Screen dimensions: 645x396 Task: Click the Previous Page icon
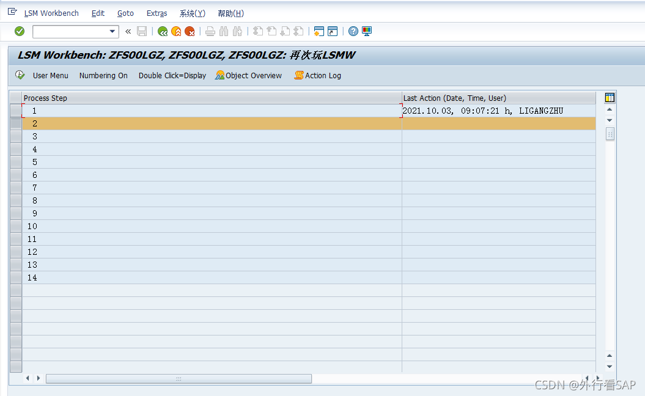point(271,31)
